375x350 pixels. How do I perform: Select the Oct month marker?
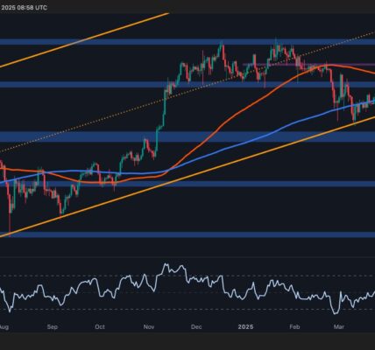tap(100, 327)
